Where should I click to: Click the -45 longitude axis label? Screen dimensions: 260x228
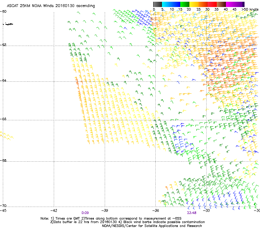pos(3,210)
